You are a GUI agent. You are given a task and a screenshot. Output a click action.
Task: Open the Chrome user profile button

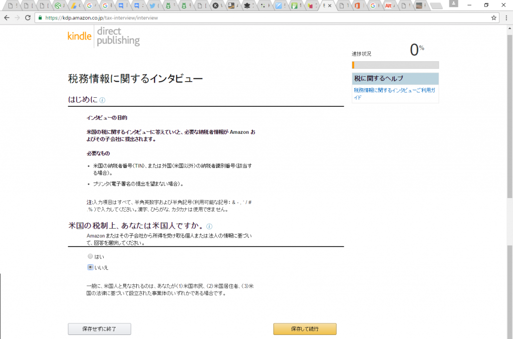(453, 4)
